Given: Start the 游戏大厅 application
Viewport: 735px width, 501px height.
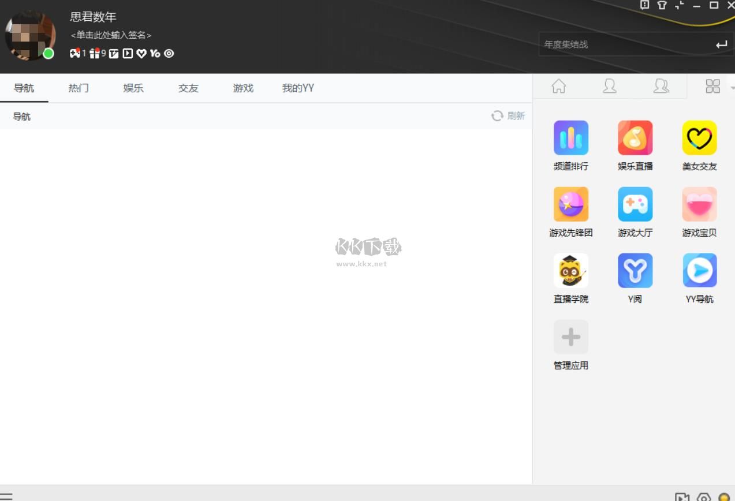Looking at the screenshot, I should [635, 204].
